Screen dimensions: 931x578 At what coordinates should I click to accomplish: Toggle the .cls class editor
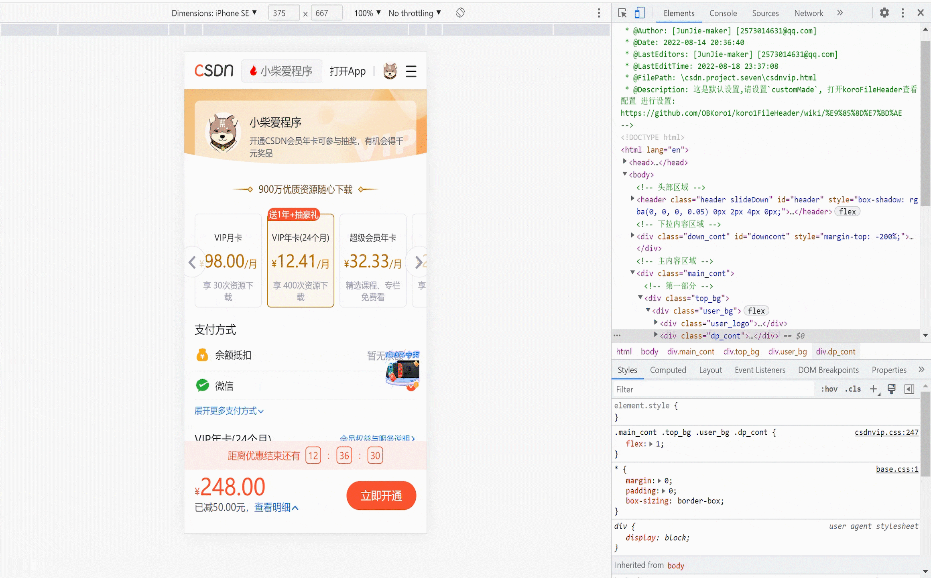click(x=853, y=389)
